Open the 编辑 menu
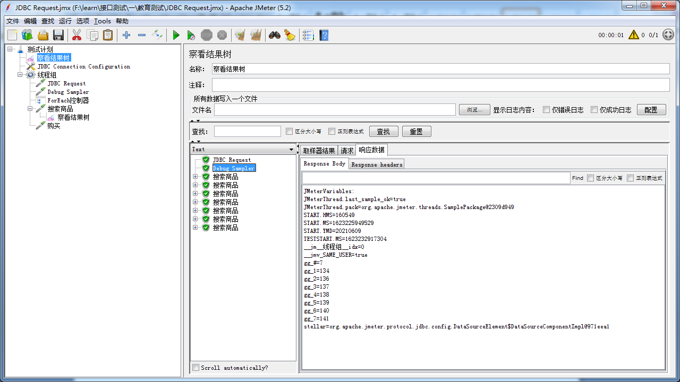 [30, 21]
